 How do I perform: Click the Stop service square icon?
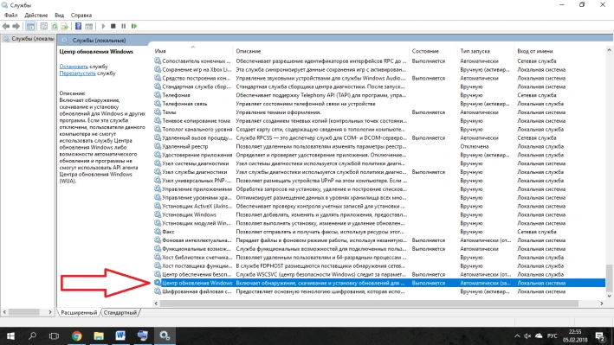coord(113,26)
